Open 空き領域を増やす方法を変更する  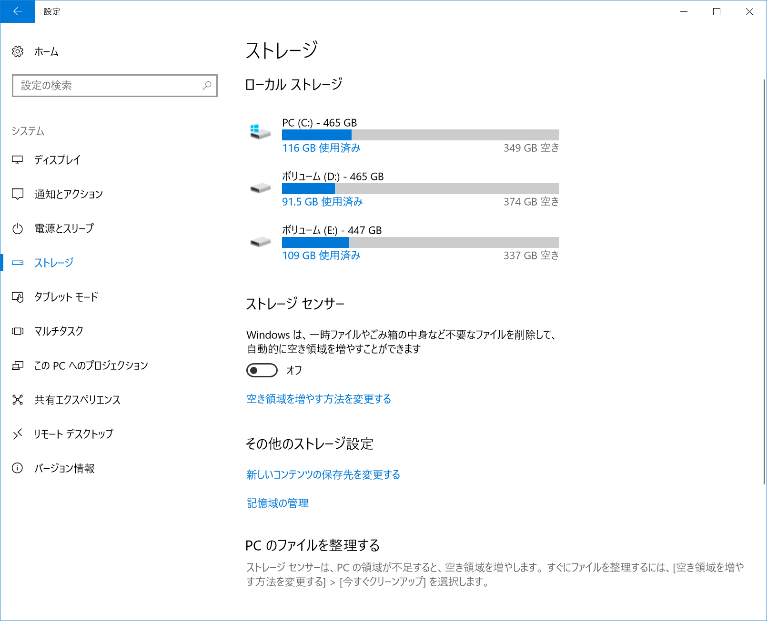(x=318, y=399)
